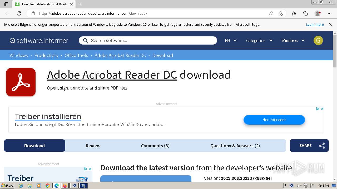Image resolution: width=337 pixels, height=189 pixels.
Task: View site information lock icon
Action: click(33, 13)
